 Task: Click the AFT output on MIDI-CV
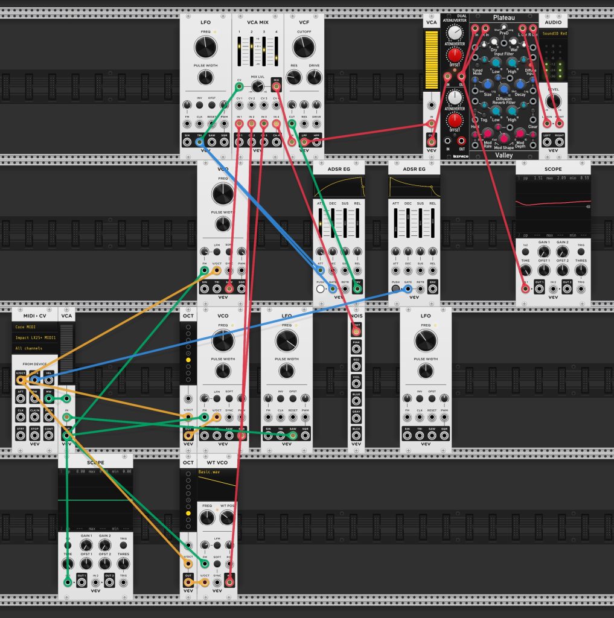[21, 398]
